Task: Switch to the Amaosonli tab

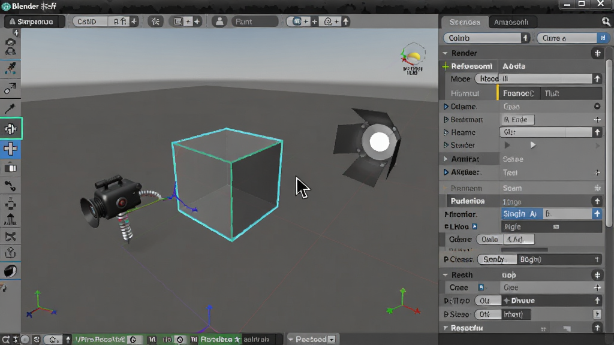Action: 511,22
